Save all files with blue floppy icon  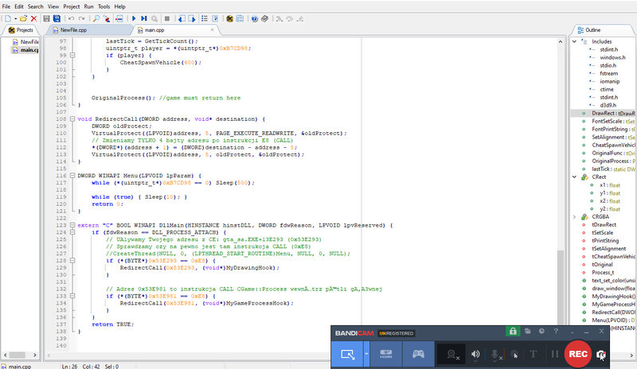(x=57, y=18)
